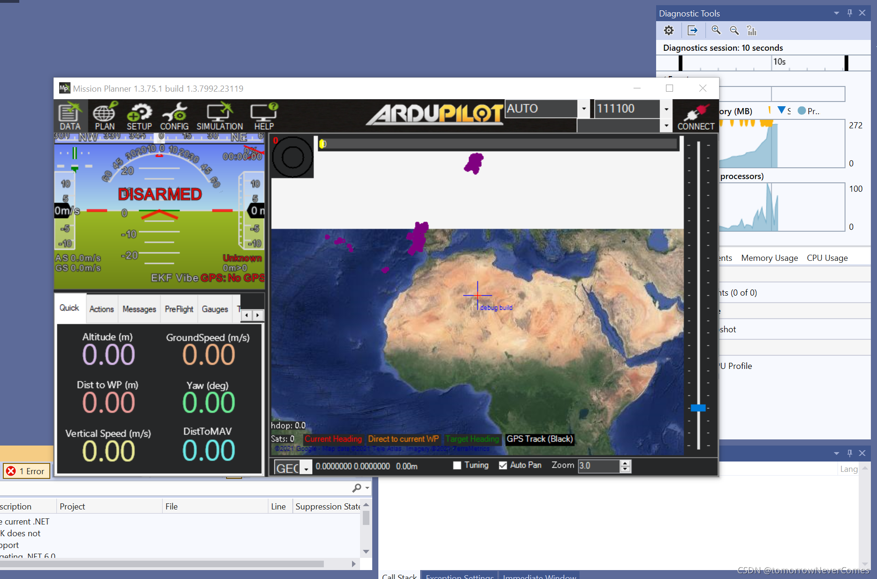Open the Immediate Window tab
The height and width of the screenshot is (579, 877).
pyautogui.click(x=540, y=576)
